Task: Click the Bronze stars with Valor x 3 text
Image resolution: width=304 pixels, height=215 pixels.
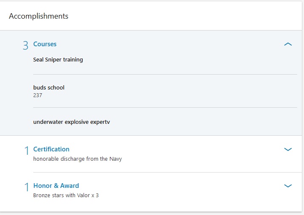Action: 66,195
